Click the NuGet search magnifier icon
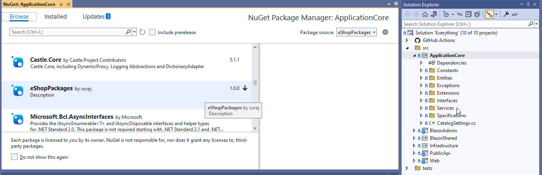Screen dimensions: 542x175 coord(128,32)
